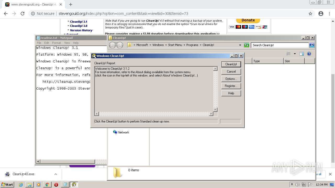
Task: Expand the dropdown arrow after the Programs breadcrumb
Action: pos(201,45)
